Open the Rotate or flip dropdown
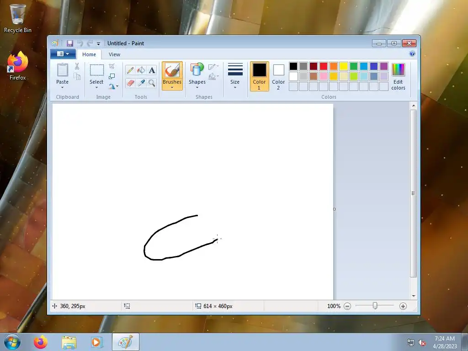Screen dimensions: 468x351 click(113, 86)
